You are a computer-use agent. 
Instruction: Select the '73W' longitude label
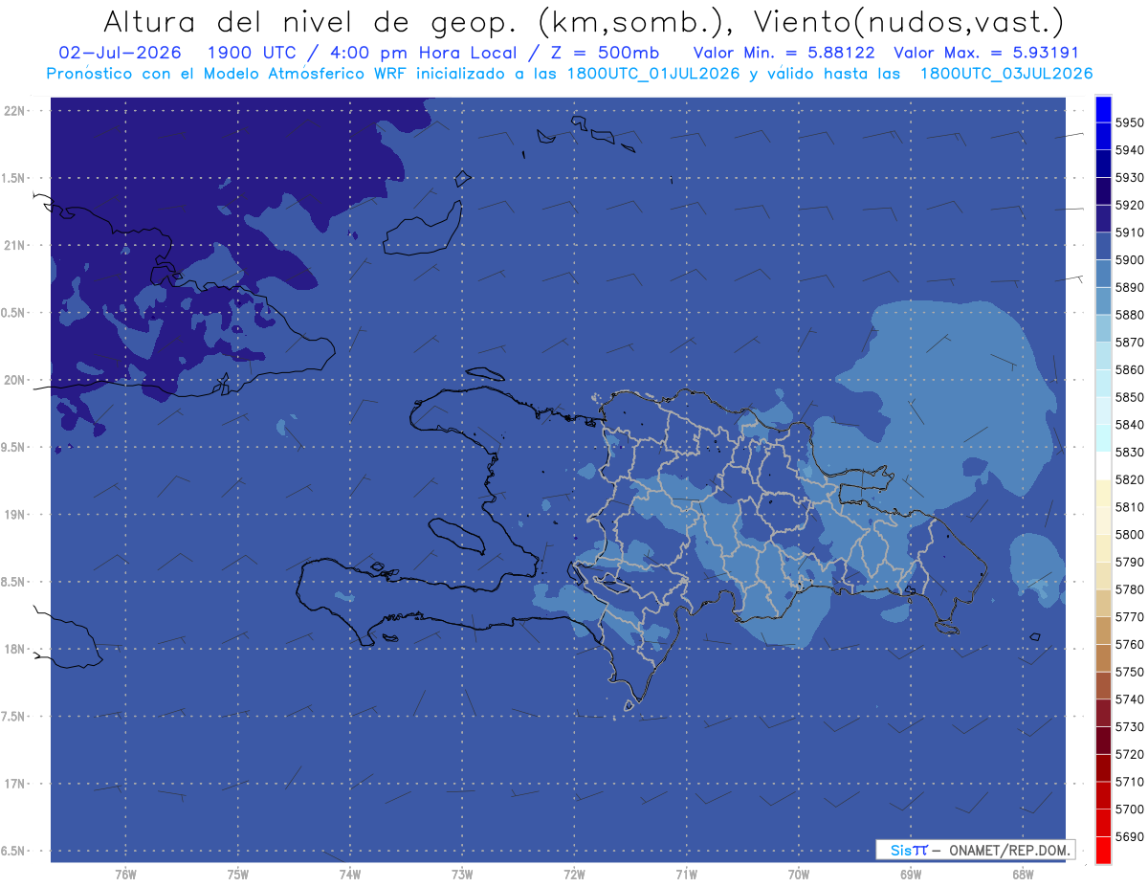(462, 874)
